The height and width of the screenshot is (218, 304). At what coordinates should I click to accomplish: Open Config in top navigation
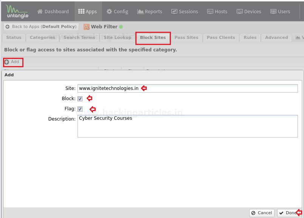point(117,11)
